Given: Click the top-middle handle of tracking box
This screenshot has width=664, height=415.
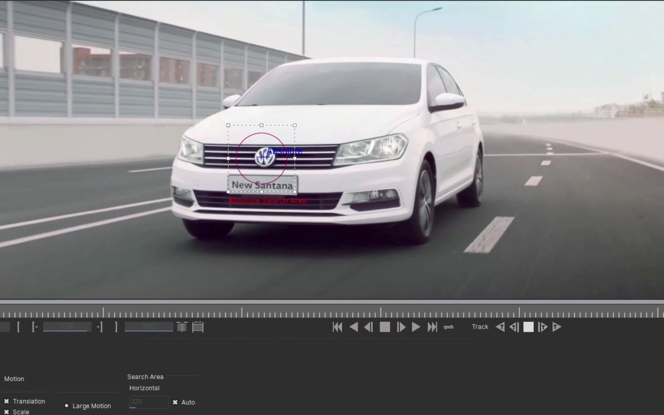Looking at the screenshot, I should (262, 125).
